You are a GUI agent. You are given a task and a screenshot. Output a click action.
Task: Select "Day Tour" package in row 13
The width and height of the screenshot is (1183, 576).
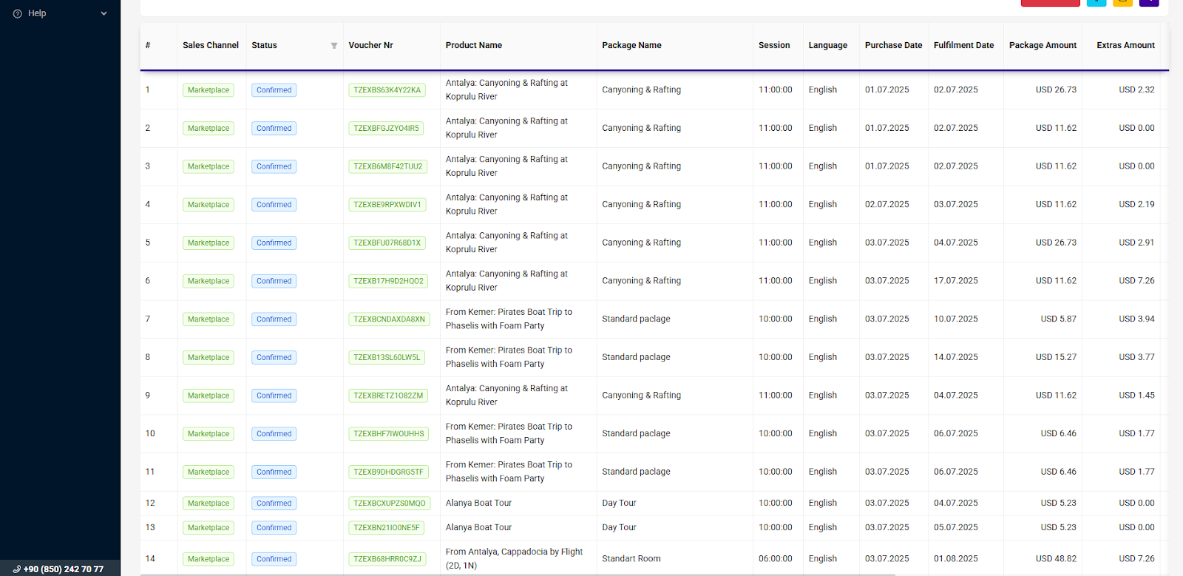(619, 527)
